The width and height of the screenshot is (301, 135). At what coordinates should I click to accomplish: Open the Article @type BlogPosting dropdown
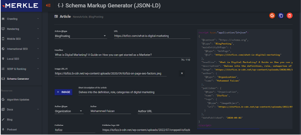click(x=81, y=36)
